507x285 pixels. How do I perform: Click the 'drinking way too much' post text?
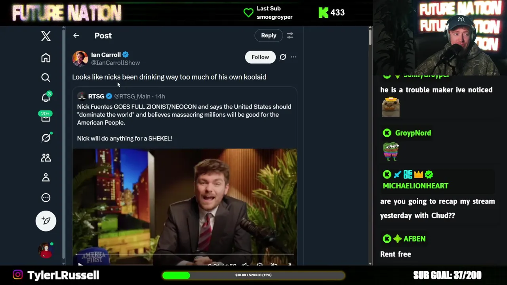tap(169, 77)
